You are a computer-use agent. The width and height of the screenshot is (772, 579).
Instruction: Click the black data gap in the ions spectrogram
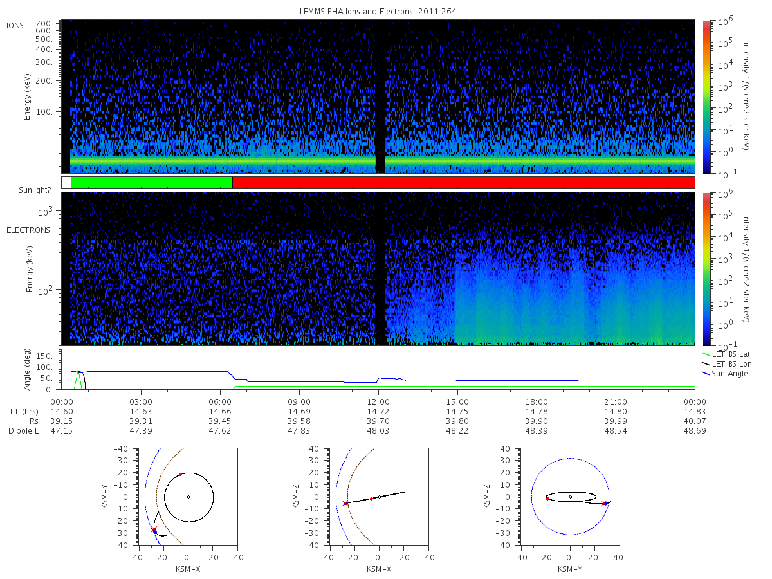pos(380,96)
